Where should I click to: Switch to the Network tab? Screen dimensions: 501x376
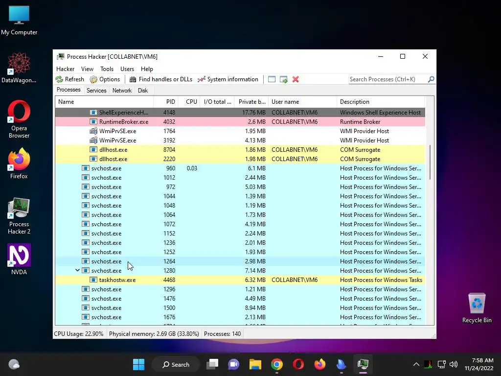(122, 91)
